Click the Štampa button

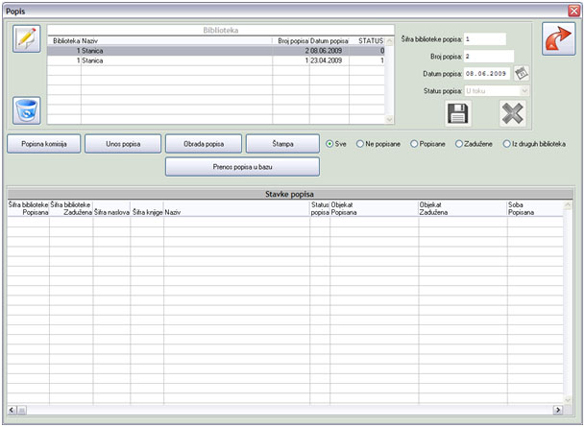(282, 144)
